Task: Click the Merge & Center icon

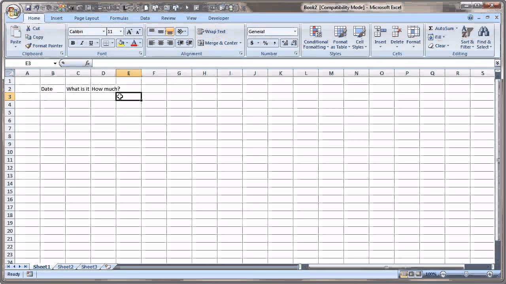Action: click(x=201, y=43)
